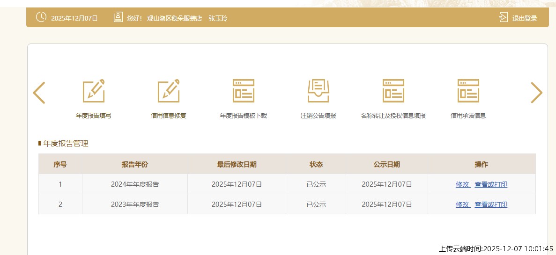Click the logout door icon

[x=503, y=18]
